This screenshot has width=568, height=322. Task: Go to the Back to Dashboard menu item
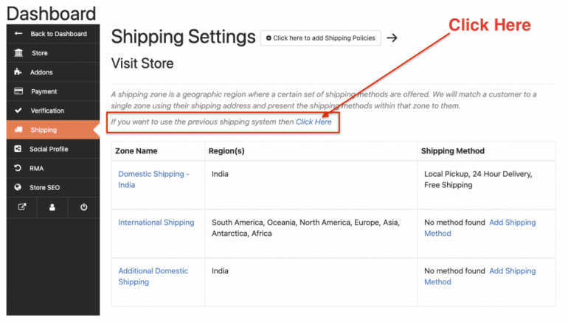tap(53, 34)
